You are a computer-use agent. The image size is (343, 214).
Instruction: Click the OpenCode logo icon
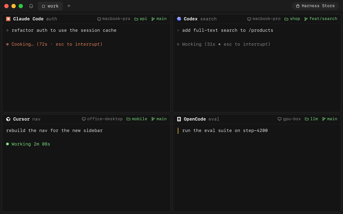pos(179,119)
